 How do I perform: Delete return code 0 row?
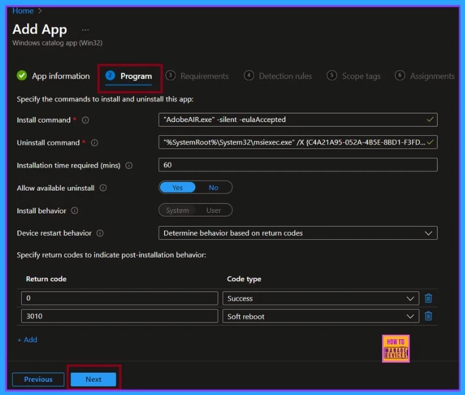click(x=428, y=298)
